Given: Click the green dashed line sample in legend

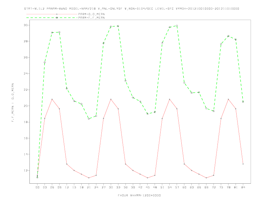Looking at the screenshot, I should tap(52, 18).
